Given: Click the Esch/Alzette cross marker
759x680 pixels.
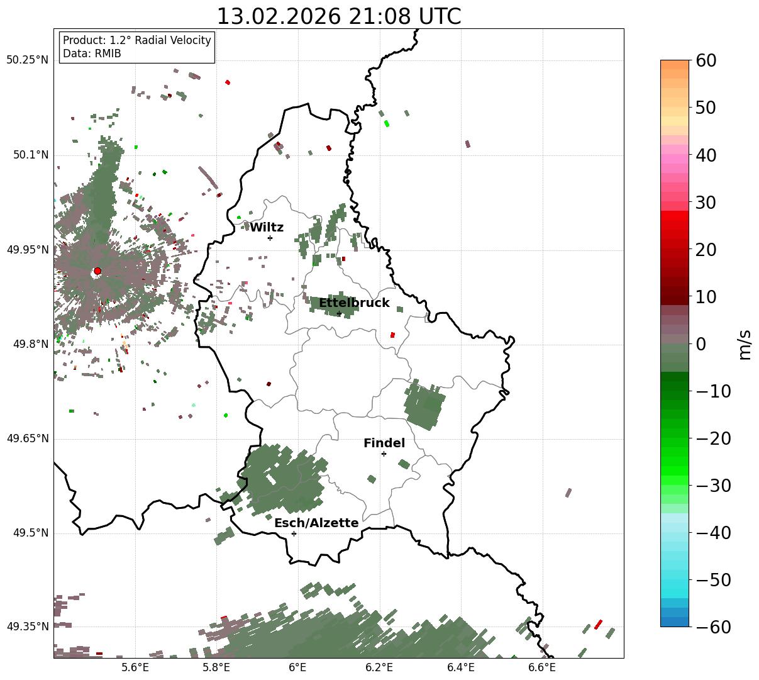Looking at the screenshot, I should click(294, 533).
